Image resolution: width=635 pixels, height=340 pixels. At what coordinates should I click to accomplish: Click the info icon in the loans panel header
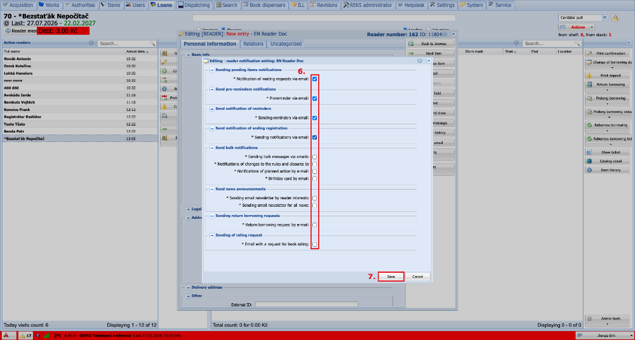pos(516,43)
